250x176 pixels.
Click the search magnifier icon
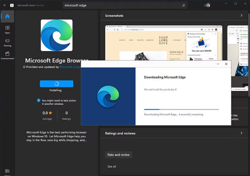pyautogui.click(x=184, y=5)
